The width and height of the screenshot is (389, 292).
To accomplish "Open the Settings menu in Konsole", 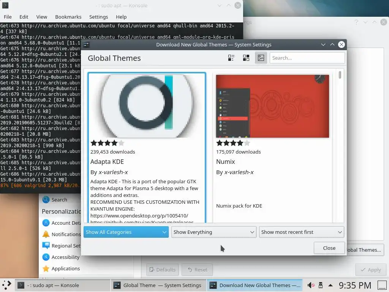I will click(x=98, y=17).
